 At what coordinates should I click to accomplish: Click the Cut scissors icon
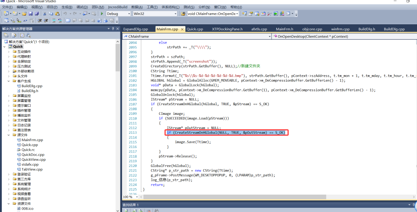[45, 13]
